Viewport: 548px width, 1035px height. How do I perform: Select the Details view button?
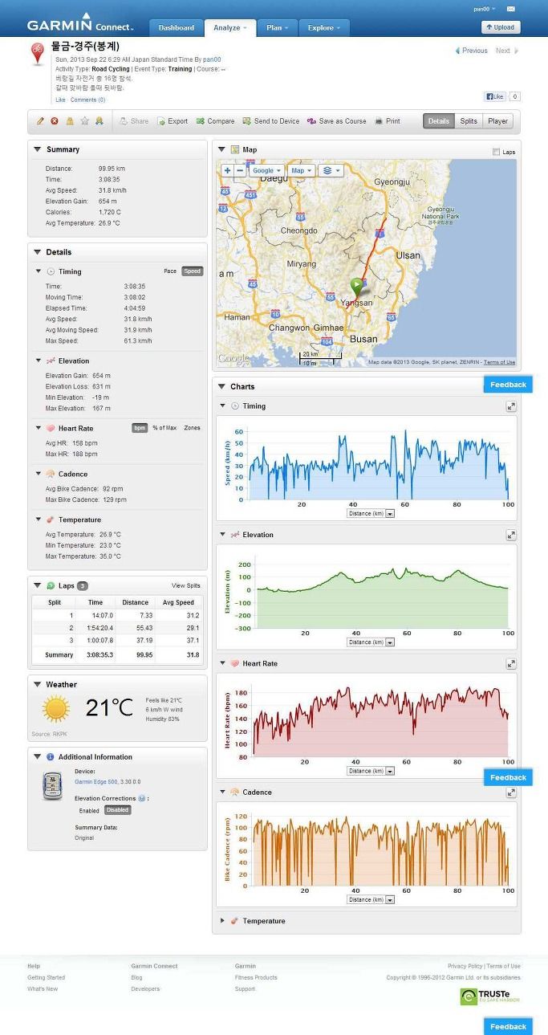click(439, 121)
